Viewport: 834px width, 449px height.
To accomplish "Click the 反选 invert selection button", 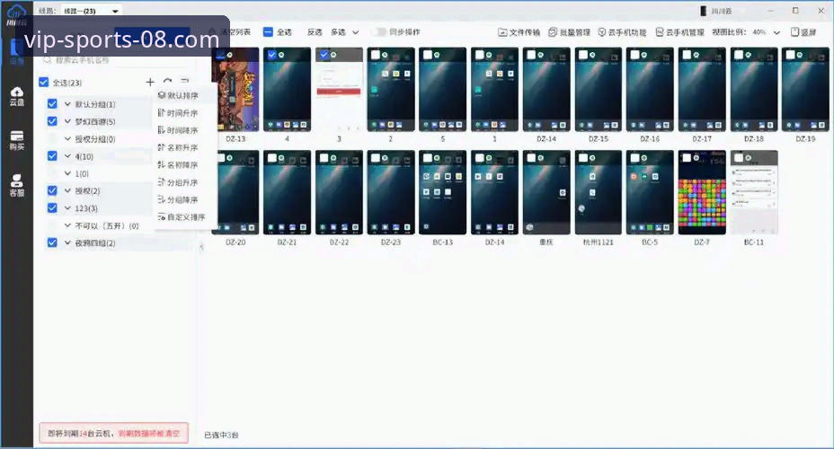I will (x=315, y=32).
